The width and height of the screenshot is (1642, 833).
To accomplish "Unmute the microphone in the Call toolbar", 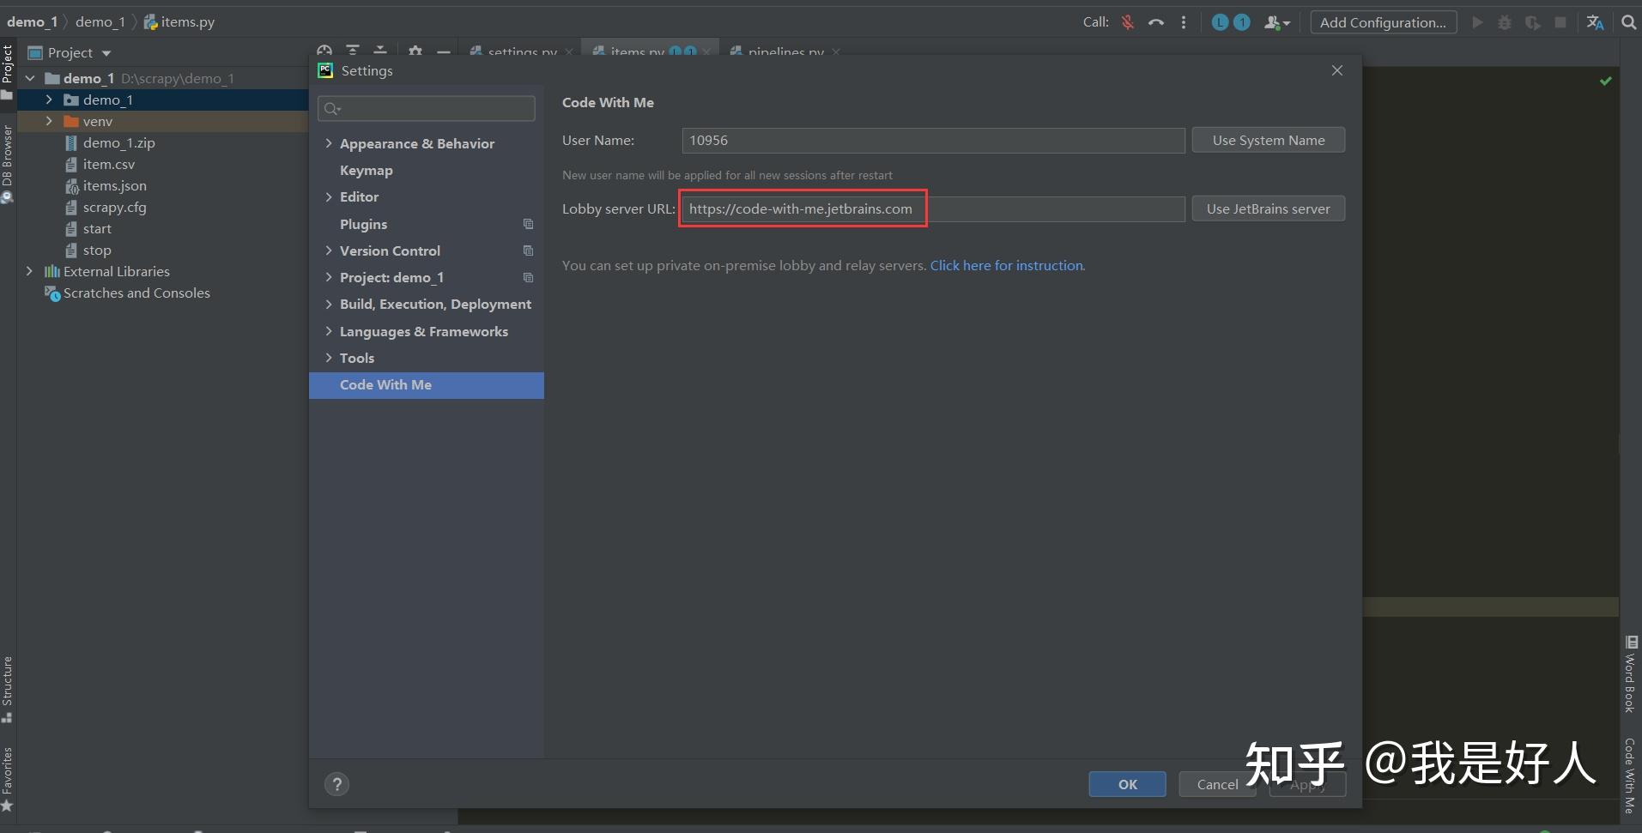I will (x=1128, y=23).
